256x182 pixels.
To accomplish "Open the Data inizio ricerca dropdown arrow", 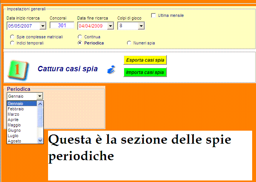I will coord(43,26).
